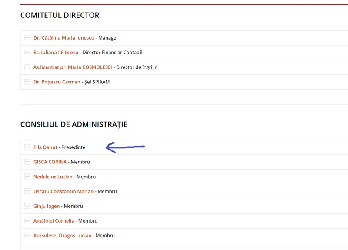Open Dr. Cătălina Maria Ionescu name link
Screen dimensions: 348x250
pyautogui.click(x=64, y=38)
